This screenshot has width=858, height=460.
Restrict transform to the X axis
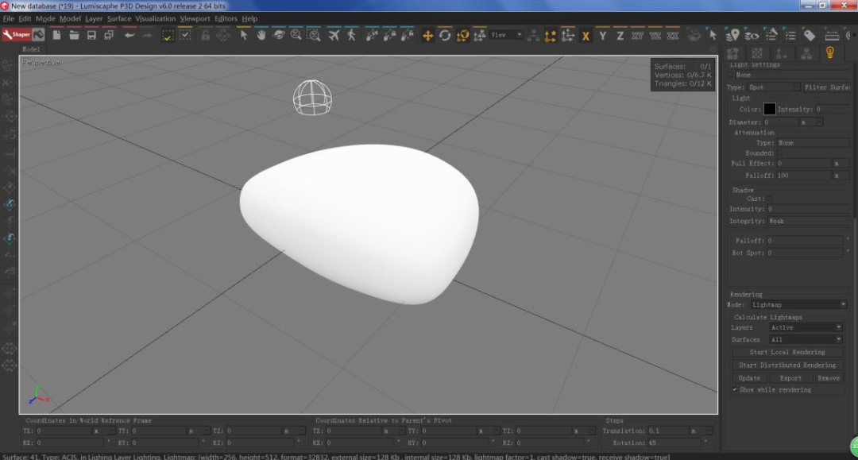(586, 36)
